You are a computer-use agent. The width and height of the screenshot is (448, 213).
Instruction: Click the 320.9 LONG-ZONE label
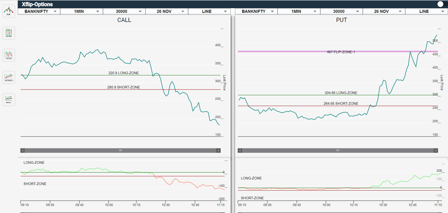(124, 73)
